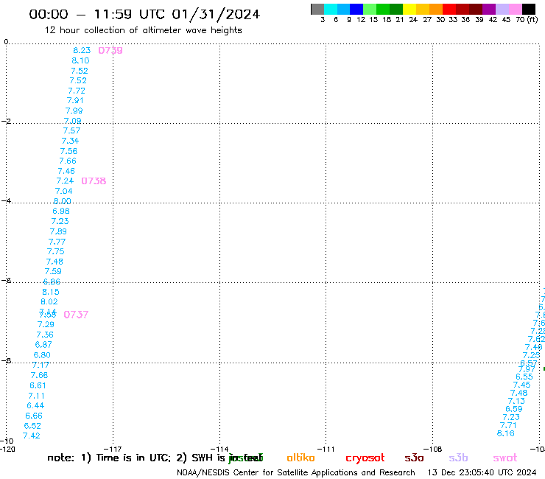
Task: Select the 6.87 wave height reading
Action: 43,345
